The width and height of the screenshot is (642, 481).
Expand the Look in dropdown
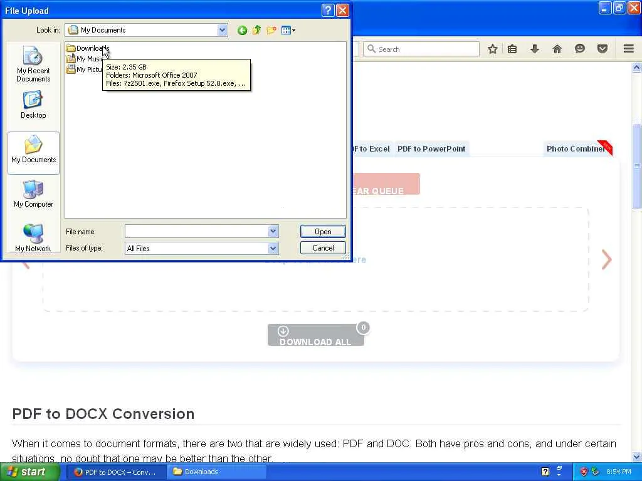[223, 30]
